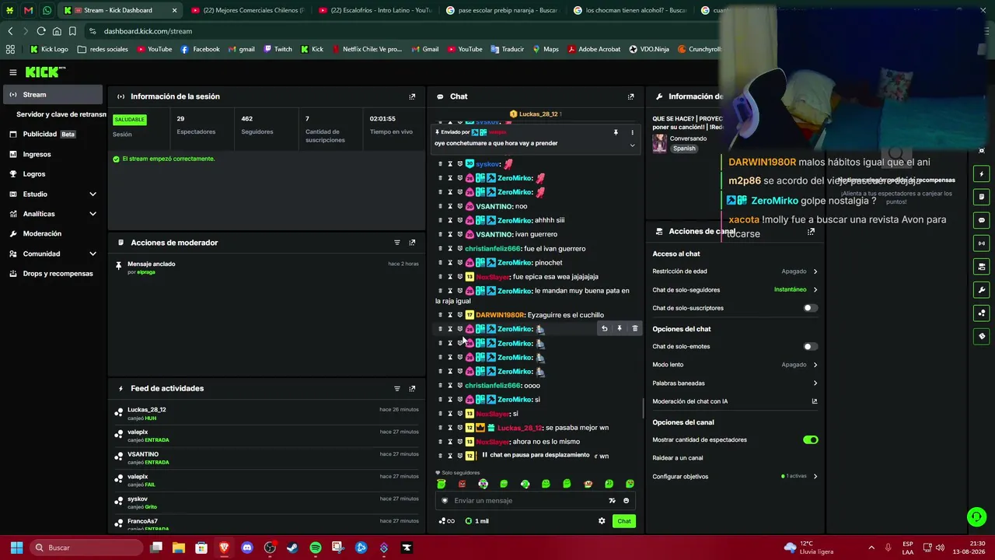
Task: Reply to the hovered ZeroMirko message
Action: click(x=604, y=329)
